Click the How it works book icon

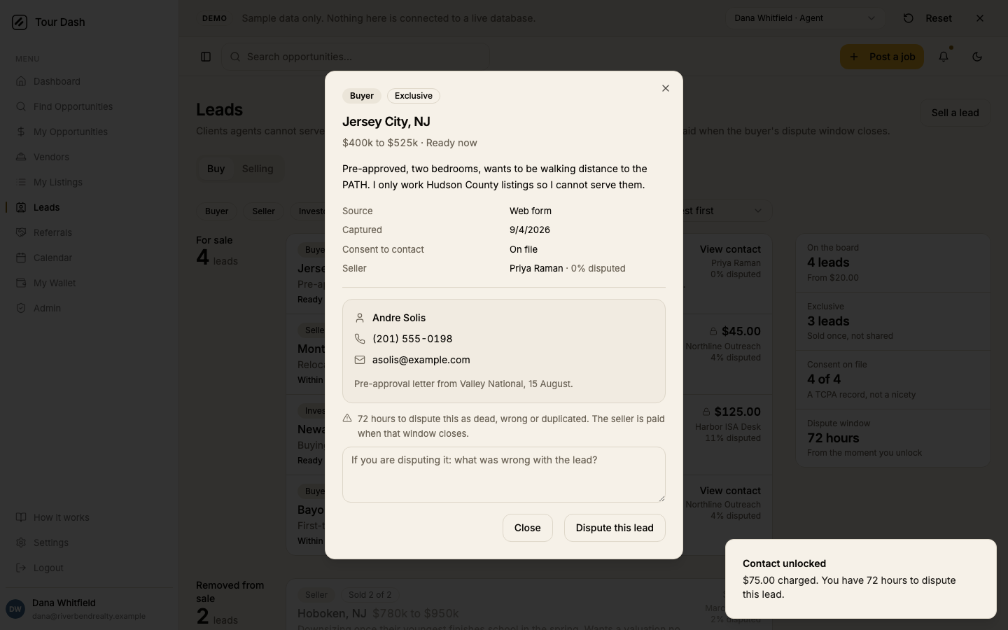click(x=21, y=517)
